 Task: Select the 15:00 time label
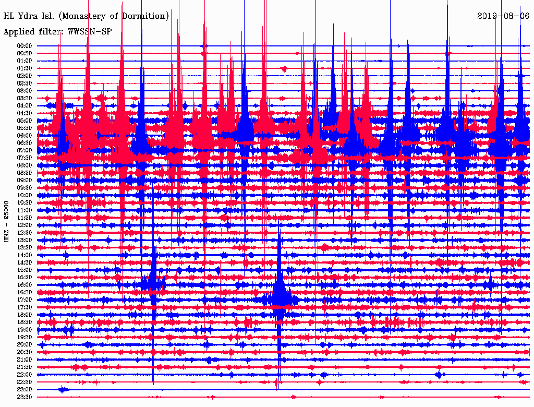point(25,270)
